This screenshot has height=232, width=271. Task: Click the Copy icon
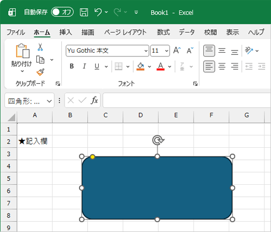tap(40, 60)
